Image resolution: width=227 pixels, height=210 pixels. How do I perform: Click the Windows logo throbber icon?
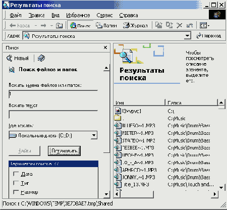click(x=217, y=15)
